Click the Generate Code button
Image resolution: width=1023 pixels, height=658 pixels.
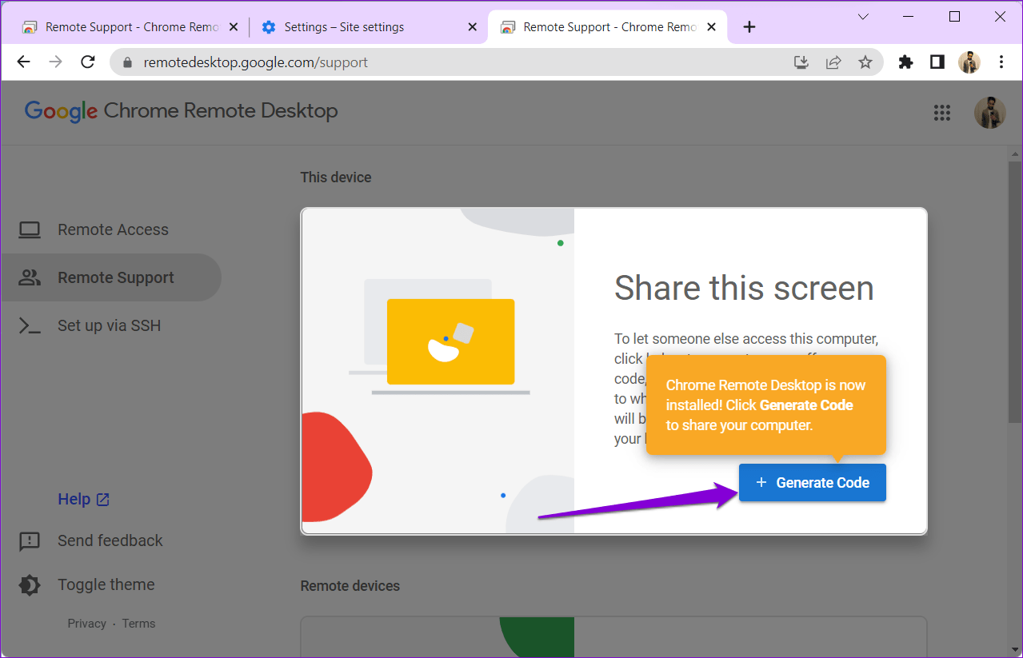click(812, 482)
